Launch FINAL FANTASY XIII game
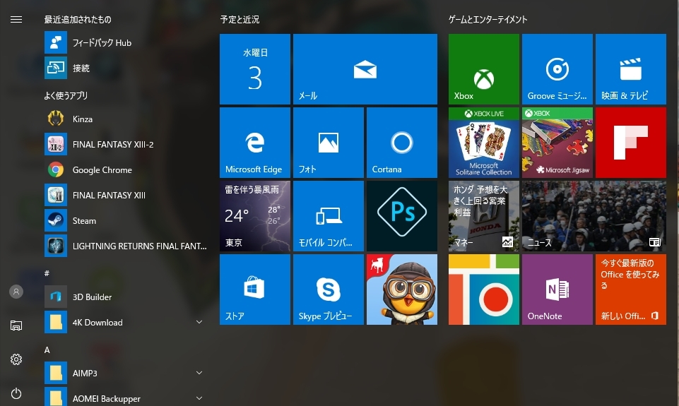679x406 pixels. coord(126,195)
